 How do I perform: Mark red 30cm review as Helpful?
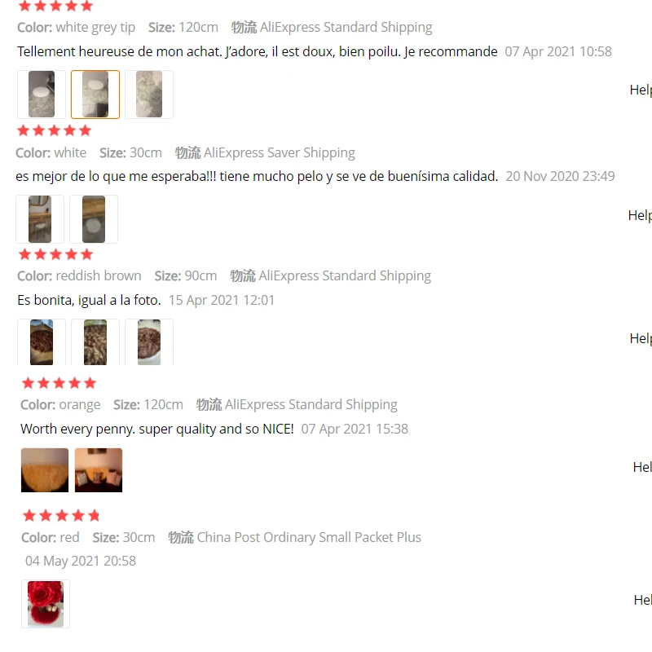pos(643,600)
